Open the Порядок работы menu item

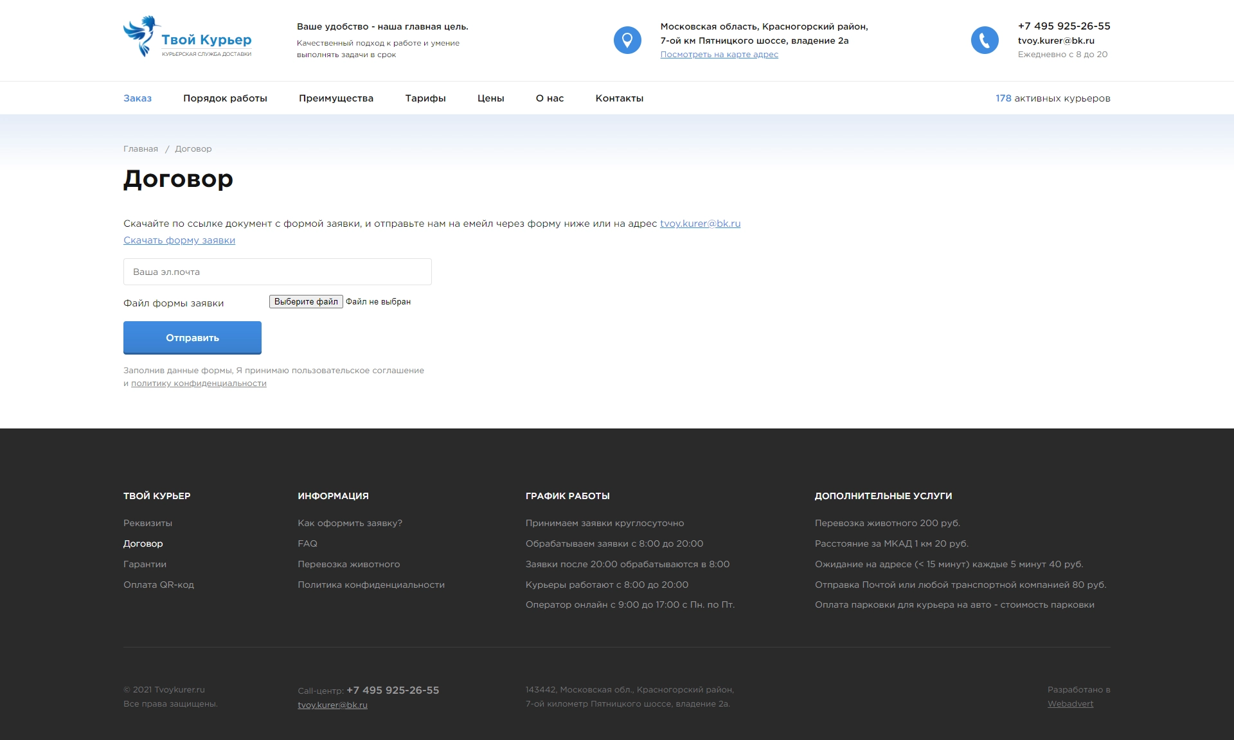coord(225,98)
